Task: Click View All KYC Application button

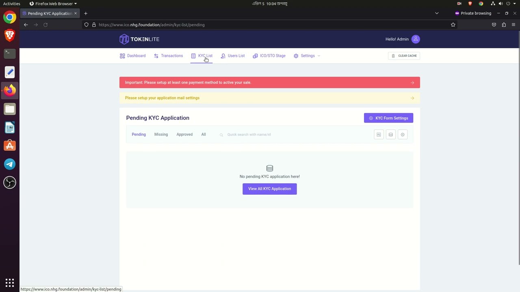Action: (270, 189)
